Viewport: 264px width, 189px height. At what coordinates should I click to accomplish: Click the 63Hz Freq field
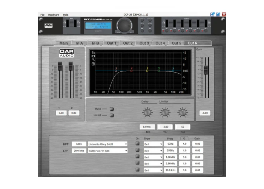(x=170, y=144)
